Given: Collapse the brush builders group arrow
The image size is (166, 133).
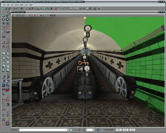Looking at the screenshot, I should pos(8,50).
